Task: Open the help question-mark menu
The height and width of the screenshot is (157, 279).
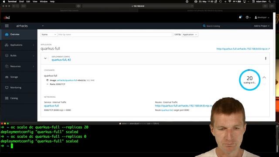Action: [x=248, y=17]
